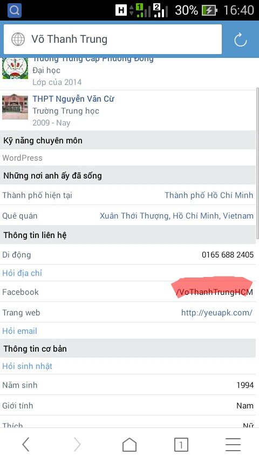259x462 pixels.
Task: Open Thành phố Hồ Chí Minh link
Action: point(209,195)
